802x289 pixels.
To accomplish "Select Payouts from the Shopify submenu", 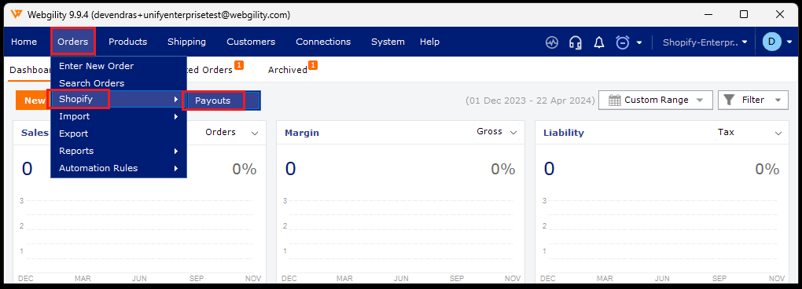I will (x=213, y=101).
